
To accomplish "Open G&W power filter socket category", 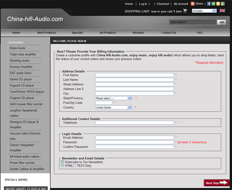I will [26, 104].
